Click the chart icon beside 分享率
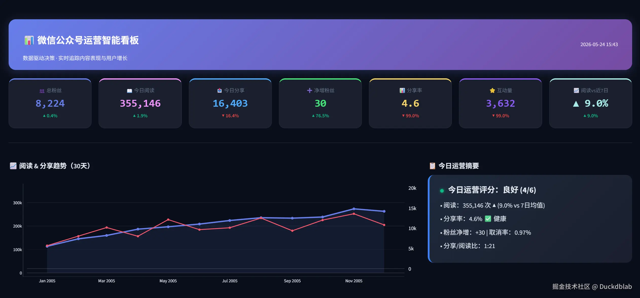This screenshot has height=298, width=640. (402, 90)
